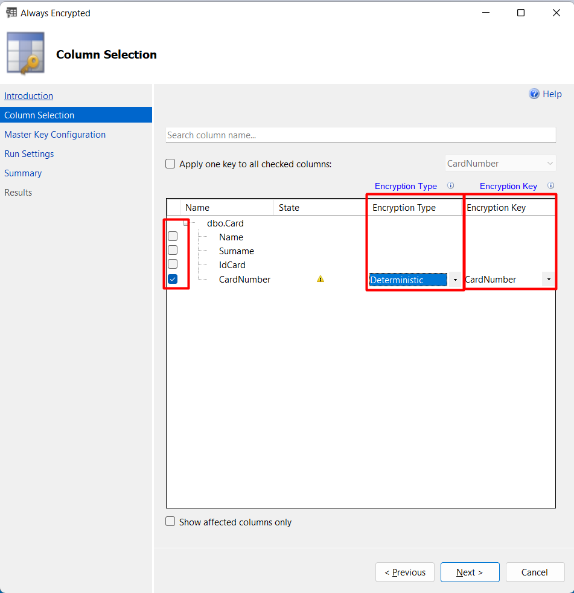Viewport: 574px width, 593px height.
Task: Click the Encryption Type info icon
Action: pyautogui.click(x=450, y=186)
